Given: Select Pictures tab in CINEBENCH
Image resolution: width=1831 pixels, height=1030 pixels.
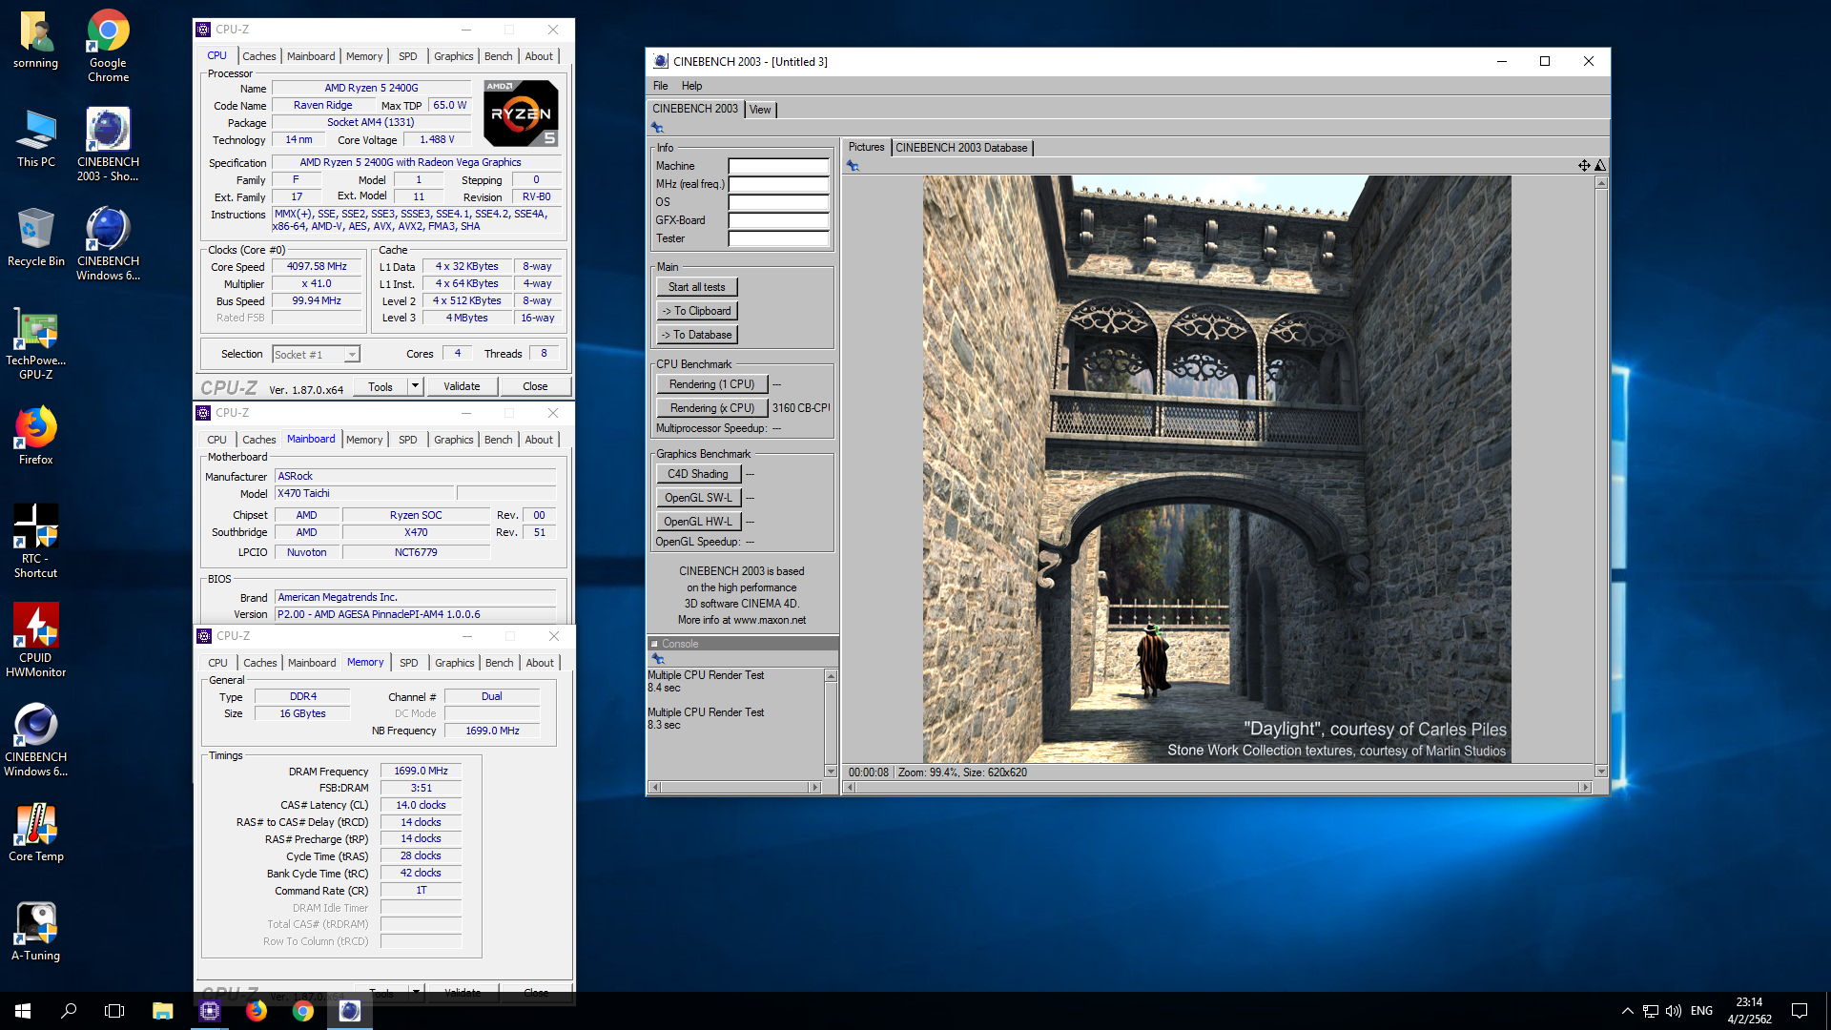Looking at the screenshot, I should tap(866, 147).
